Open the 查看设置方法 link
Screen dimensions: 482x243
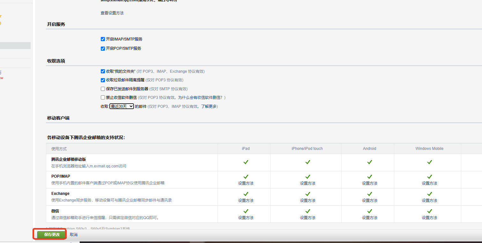pos(112,13)
